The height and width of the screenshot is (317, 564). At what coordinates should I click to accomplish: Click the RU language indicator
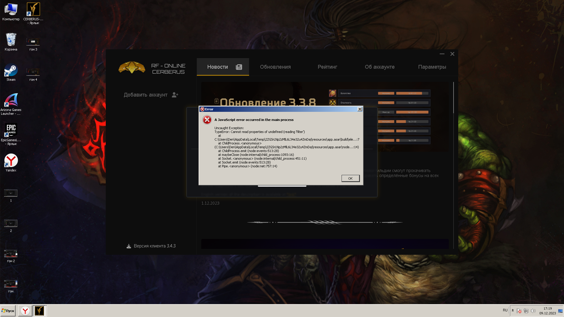pyautogui.click(x=505, y=310)
